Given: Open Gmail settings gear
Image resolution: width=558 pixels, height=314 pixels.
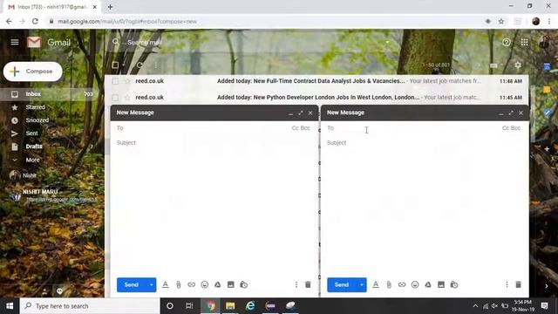Looking at the screenshot, I should 518,65.
